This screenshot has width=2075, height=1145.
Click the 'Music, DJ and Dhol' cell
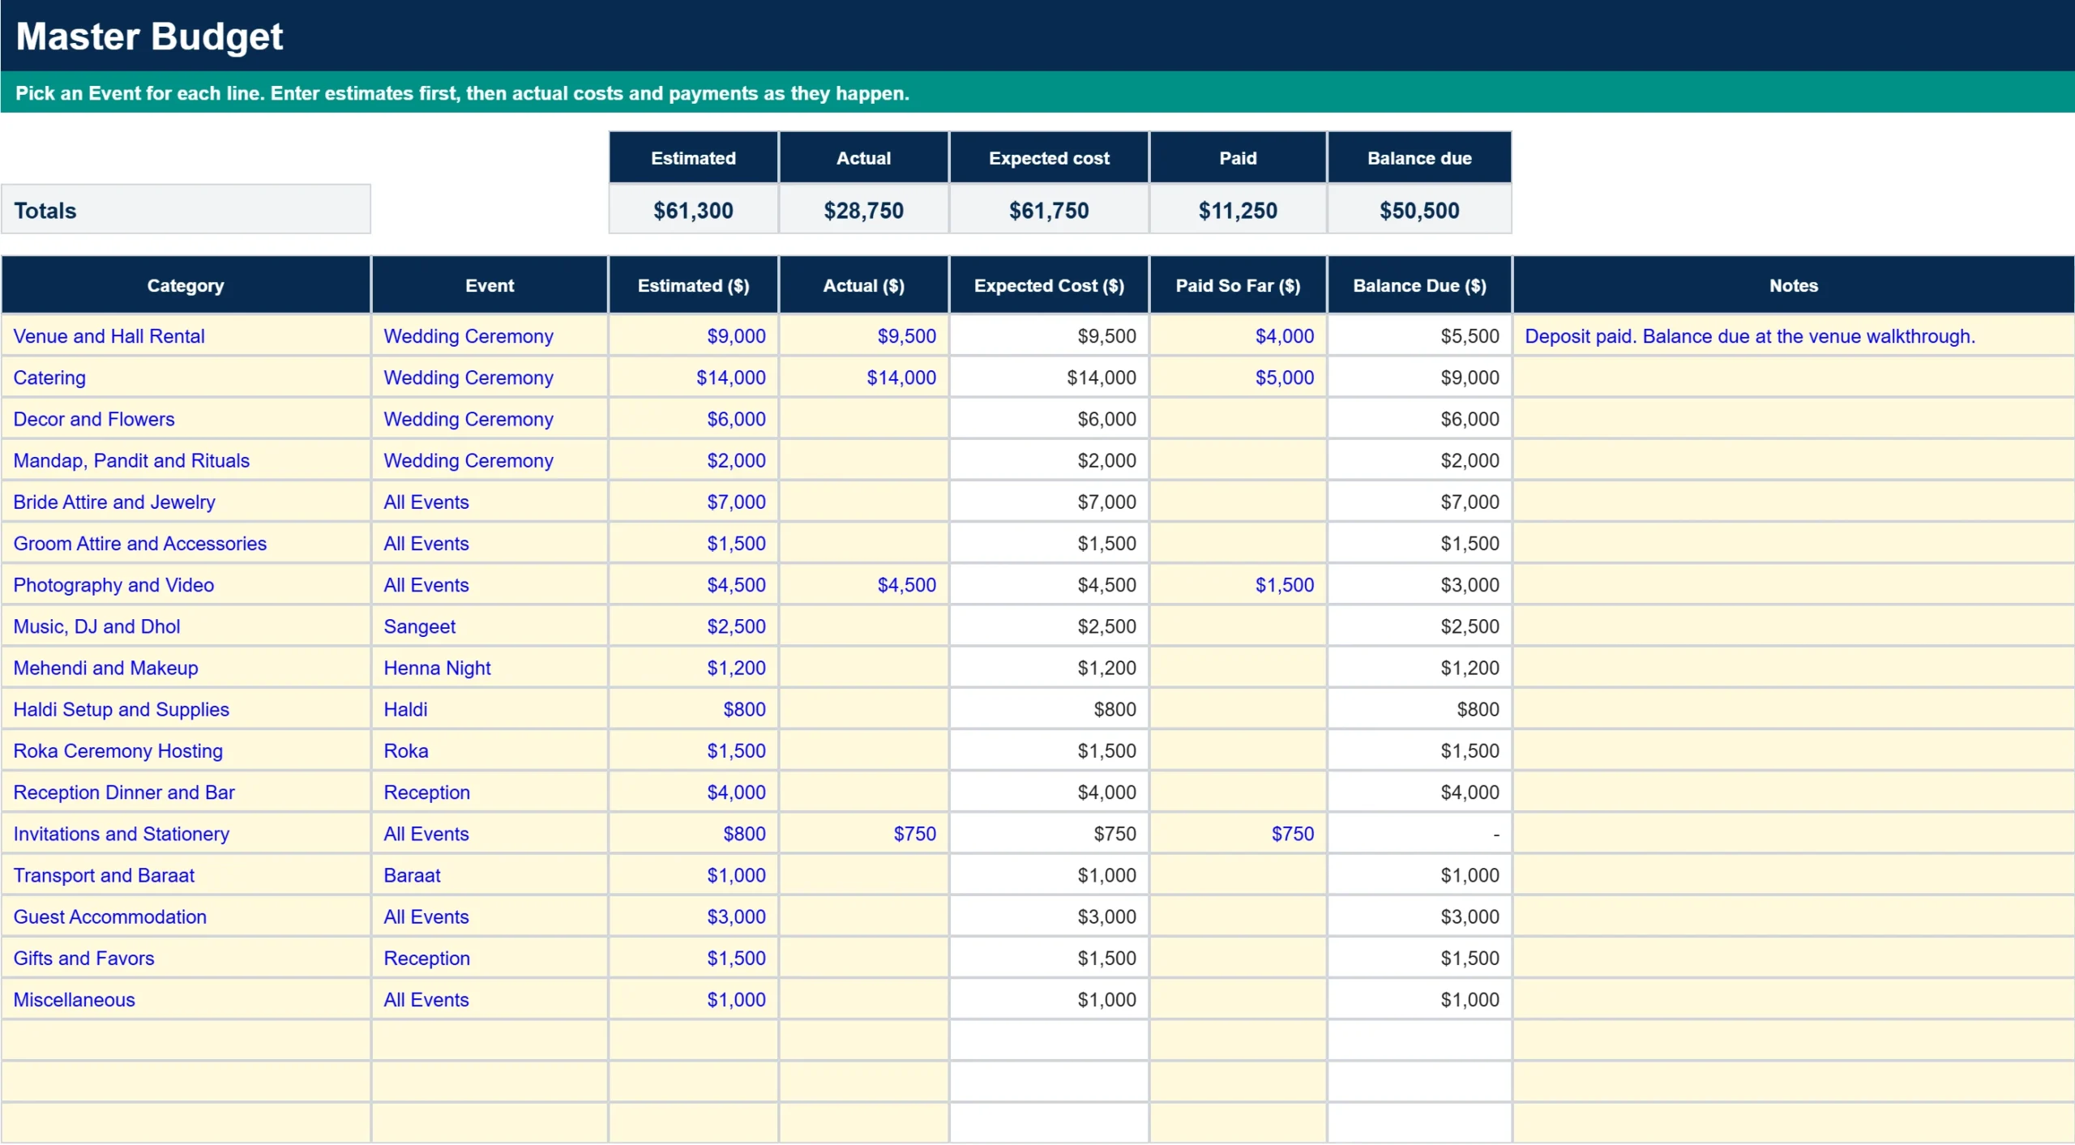click(186, 626)
